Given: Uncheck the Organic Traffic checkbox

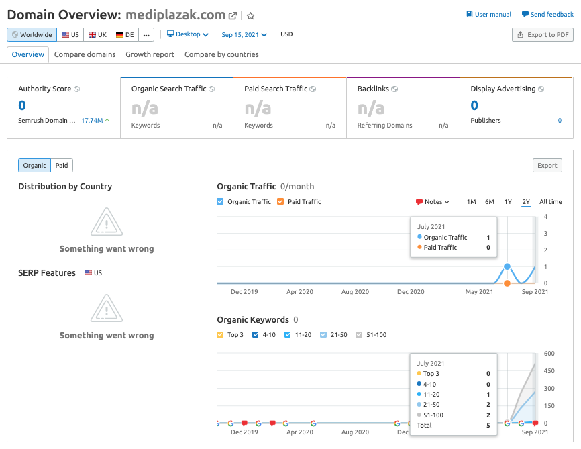Looking at the screenshot, I should (x=221, y=202).
